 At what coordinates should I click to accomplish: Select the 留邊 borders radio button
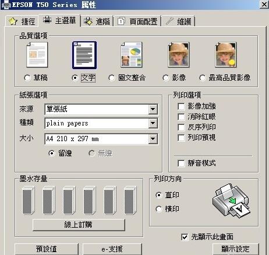(x=51, y=153)
